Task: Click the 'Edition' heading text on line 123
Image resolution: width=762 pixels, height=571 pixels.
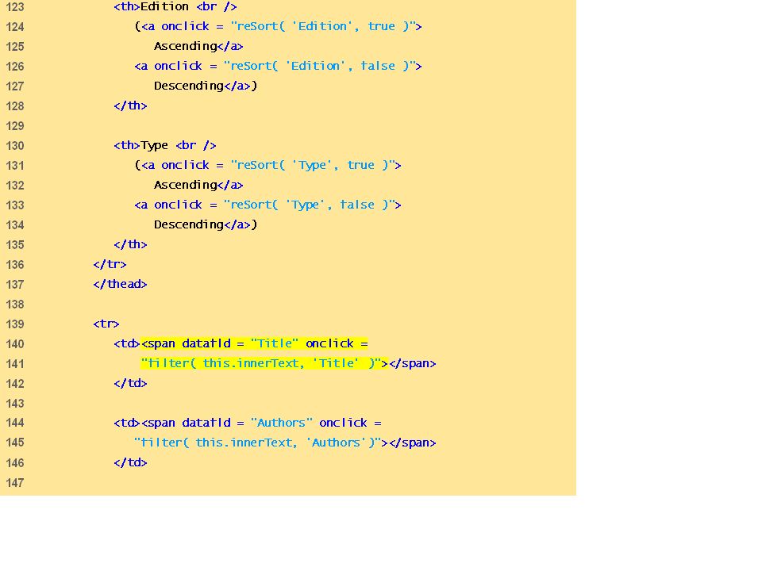Action: pyautogui.click(x=164, y=6)
